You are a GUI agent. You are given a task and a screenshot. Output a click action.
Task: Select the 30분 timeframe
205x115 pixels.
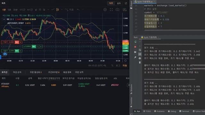click(x=15, y=10)
